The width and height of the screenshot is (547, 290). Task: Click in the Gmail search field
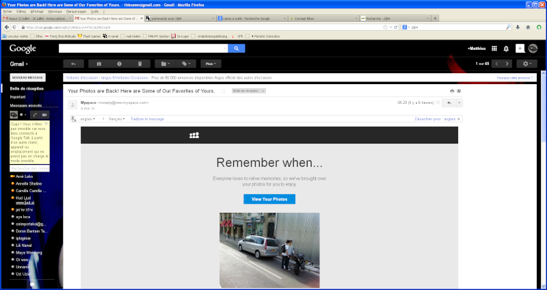[143, 49]
